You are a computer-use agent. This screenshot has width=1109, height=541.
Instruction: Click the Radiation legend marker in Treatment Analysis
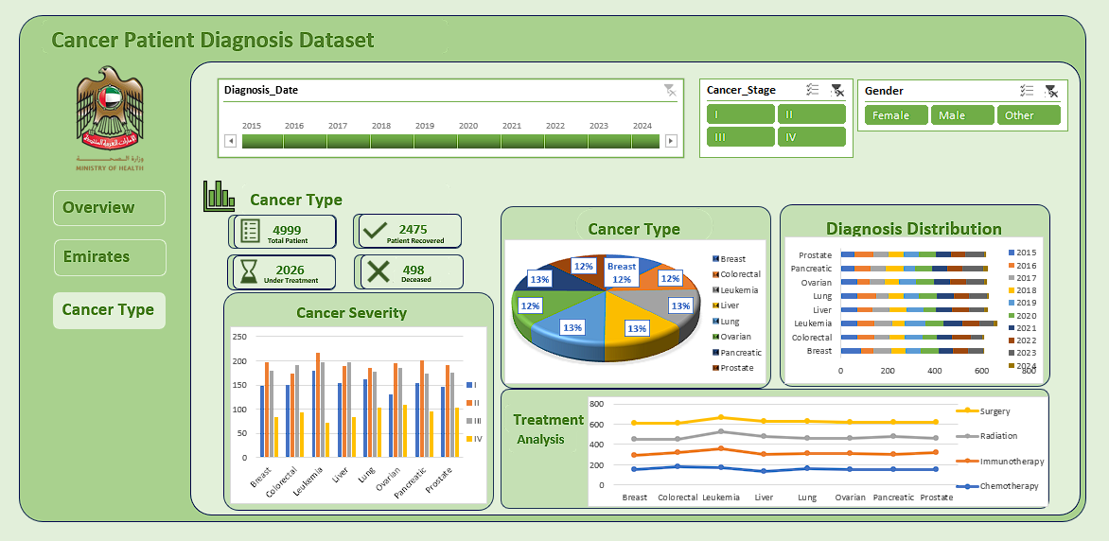[x=967, y=436]
